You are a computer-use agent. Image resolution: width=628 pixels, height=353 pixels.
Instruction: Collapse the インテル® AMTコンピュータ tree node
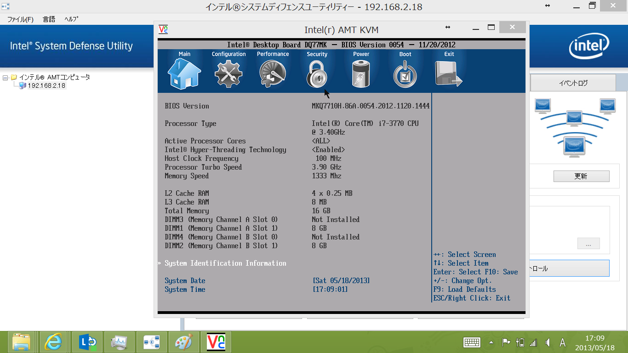6,78
